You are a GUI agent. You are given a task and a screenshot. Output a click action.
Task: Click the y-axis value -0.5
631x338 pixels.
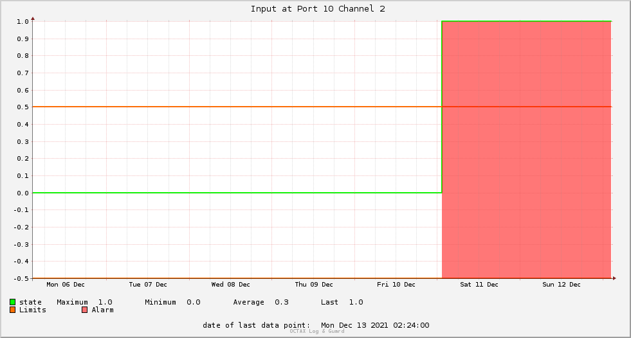pyautogui.click(x=21, y=278)
